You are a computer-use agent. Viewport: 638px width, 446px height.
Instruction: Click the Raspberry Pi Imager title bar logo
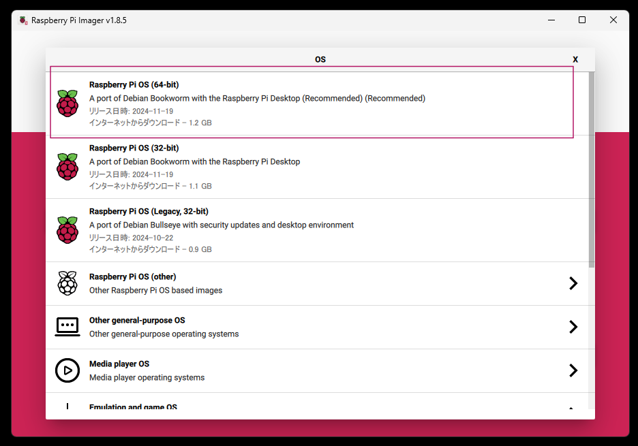pyautogui.click(x=23, y=20)
